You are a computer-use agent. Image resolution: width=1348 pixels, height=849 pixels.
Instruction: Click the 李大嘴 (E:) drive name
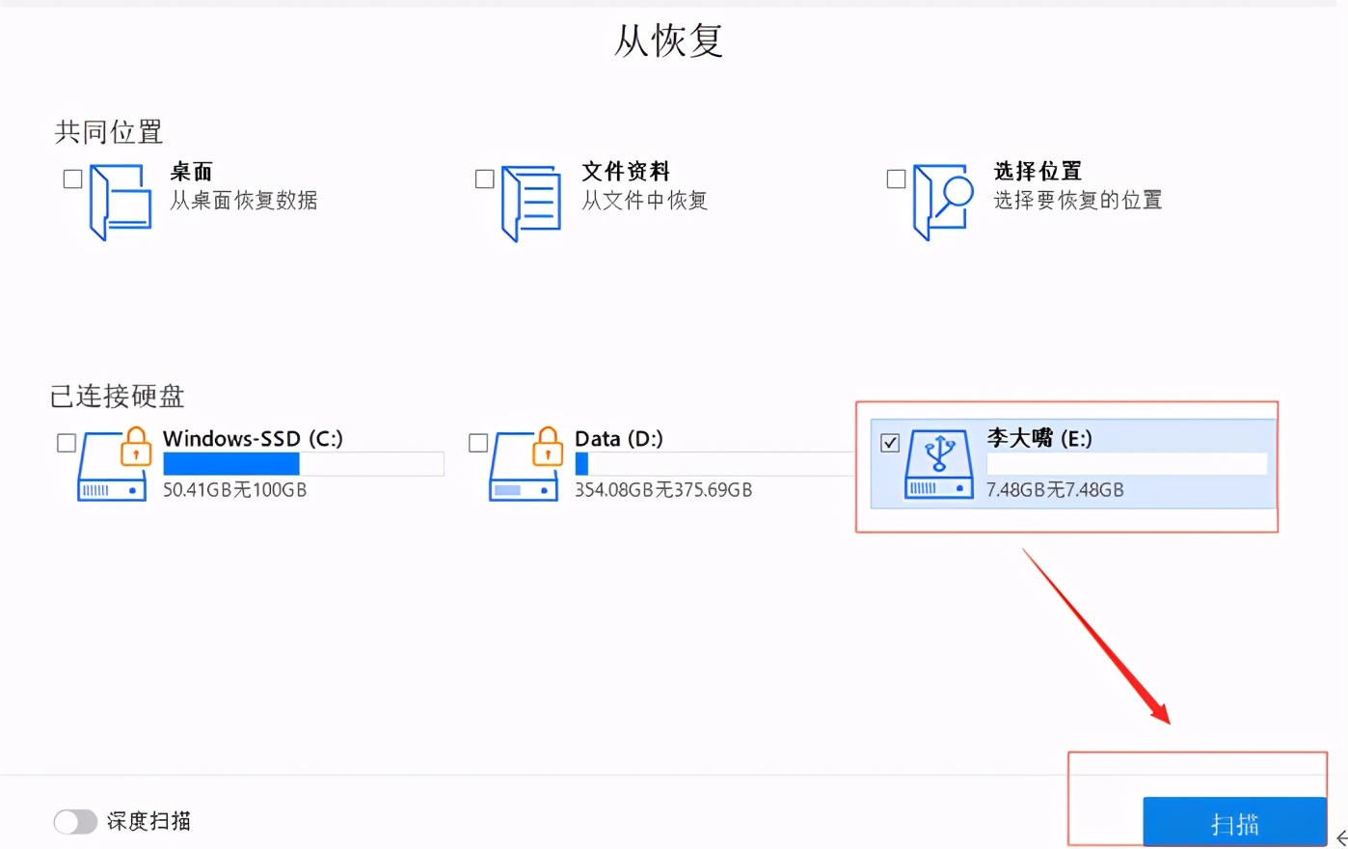coord(1039,438)
